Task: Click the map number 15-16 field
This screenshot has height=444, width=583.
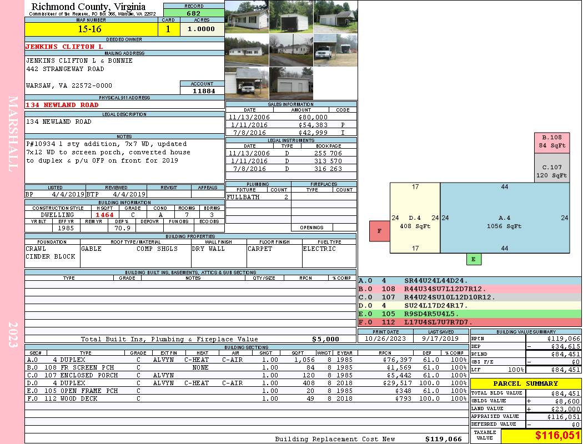Action: click(x=91, y=29)
